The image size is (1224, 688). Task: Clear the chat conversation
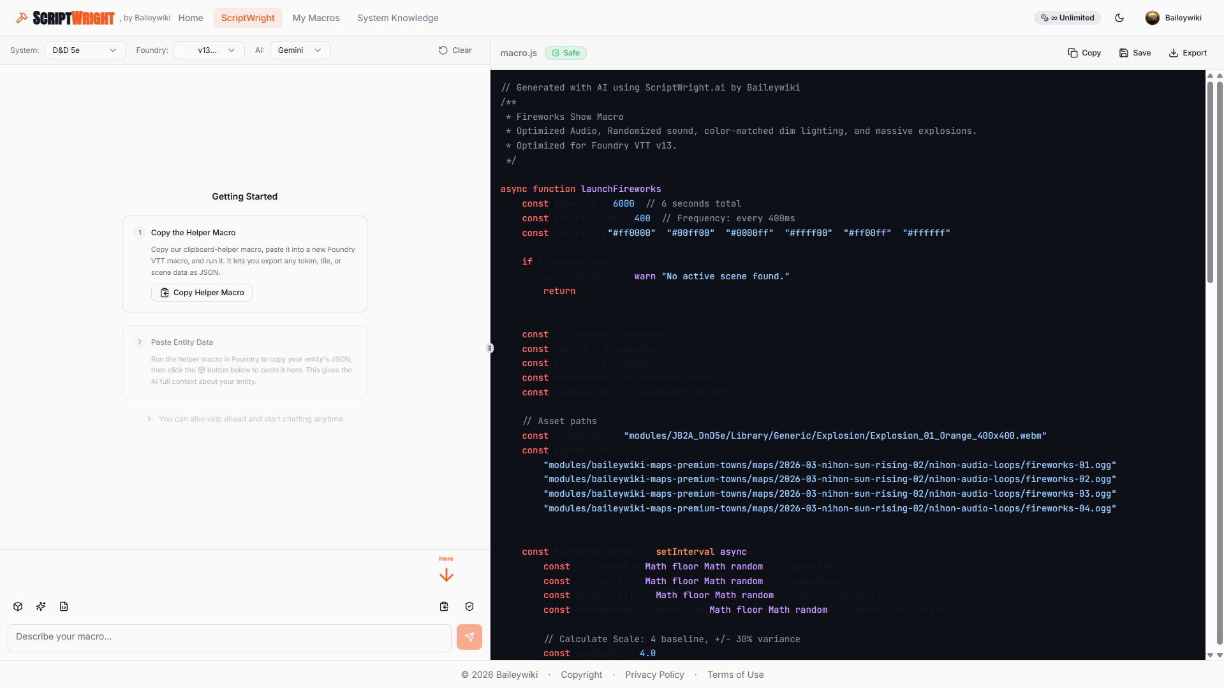coord(455,50)
